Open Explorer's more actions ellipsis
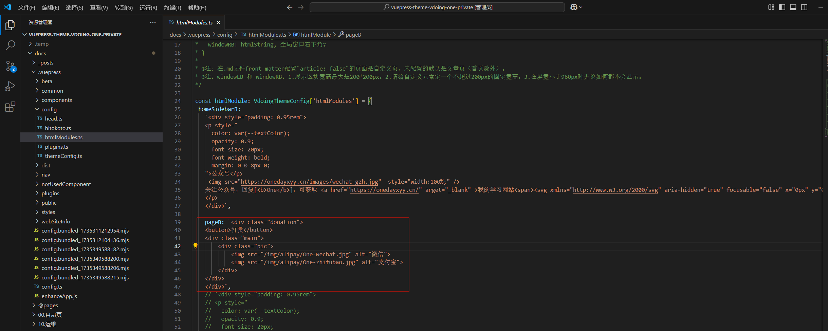 coord(153,22)
